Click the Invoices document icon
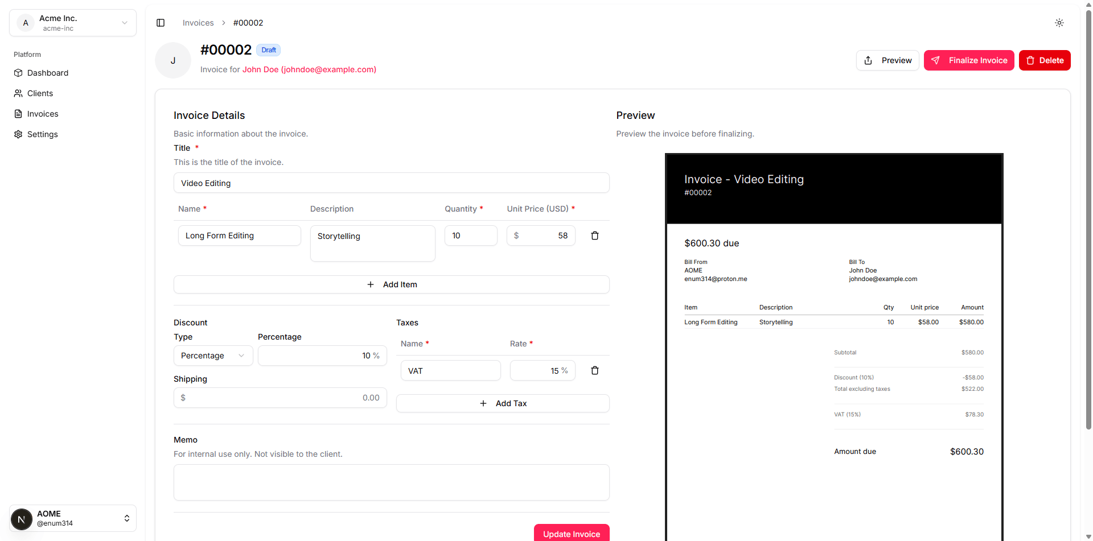Viewport: 1093px width, 541px height. (x=18, y=114)
